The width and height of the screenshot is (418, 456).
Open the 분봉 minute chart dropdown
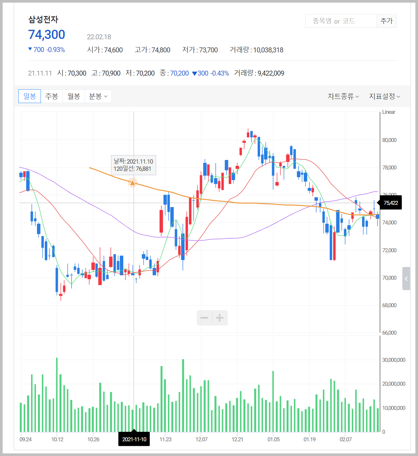click(98, 96)
